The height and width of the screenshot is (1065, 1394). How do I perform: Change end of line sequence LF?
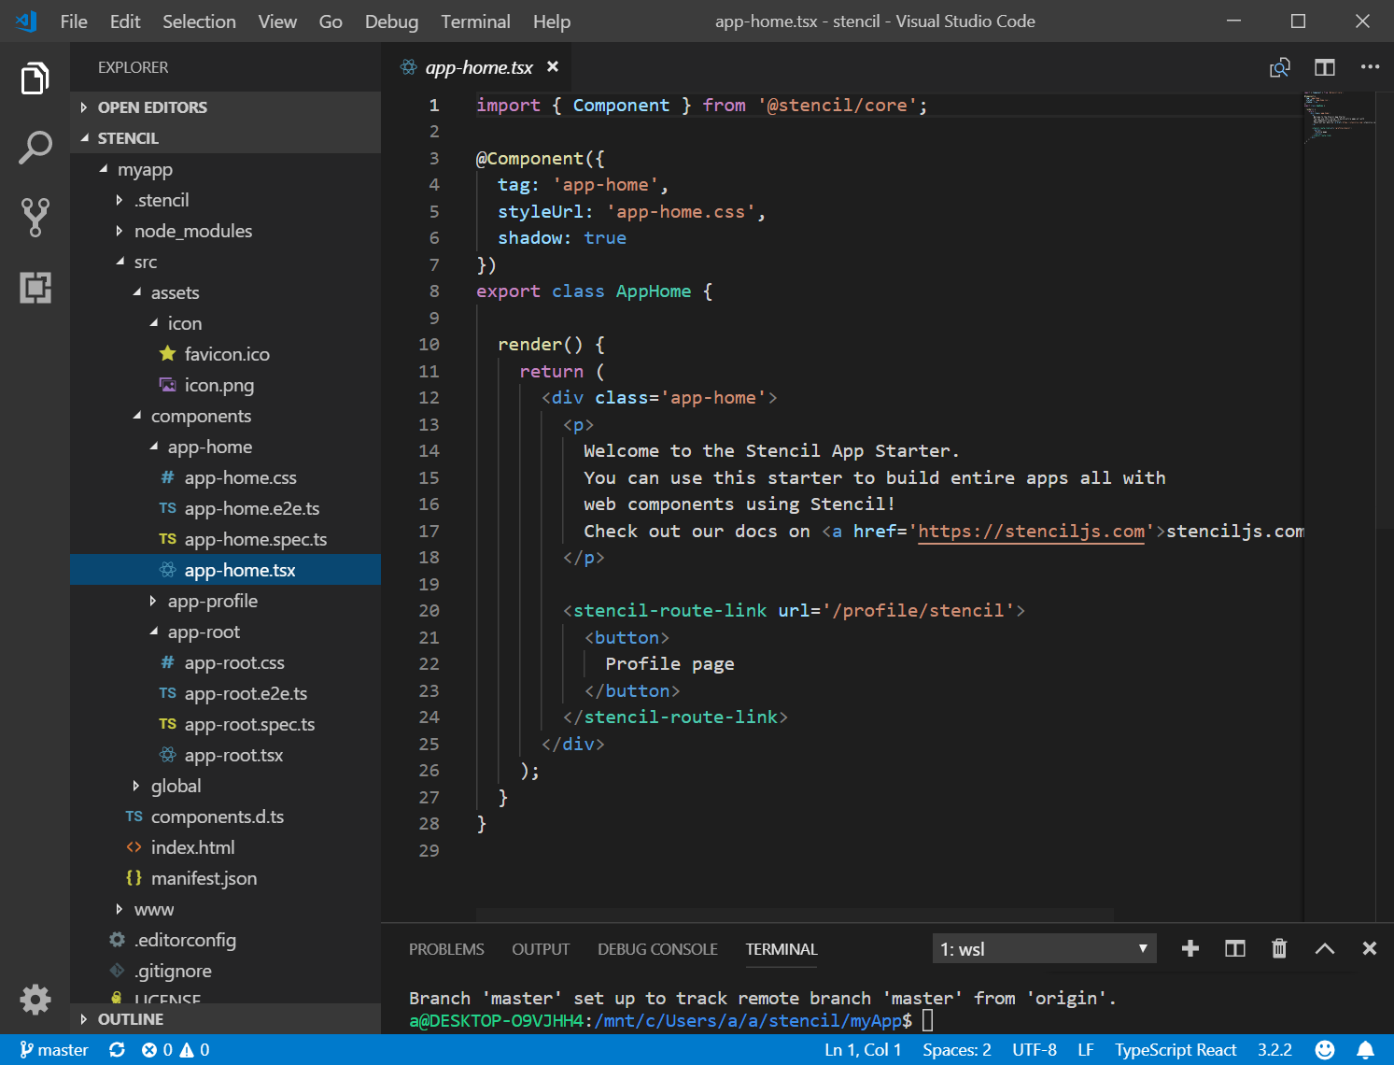pyautogui.click(x=1086, y=1050)
